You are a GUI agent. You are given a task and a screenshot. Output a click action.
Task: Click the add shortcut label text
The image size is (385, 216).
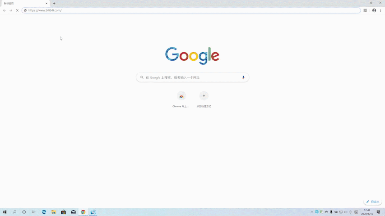tap(204, 106)
